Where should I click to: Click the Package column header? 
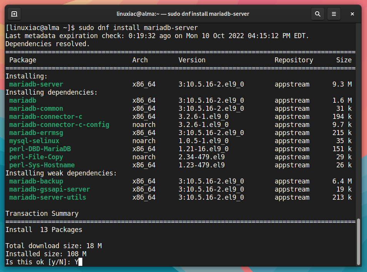[x=23, y=60]
